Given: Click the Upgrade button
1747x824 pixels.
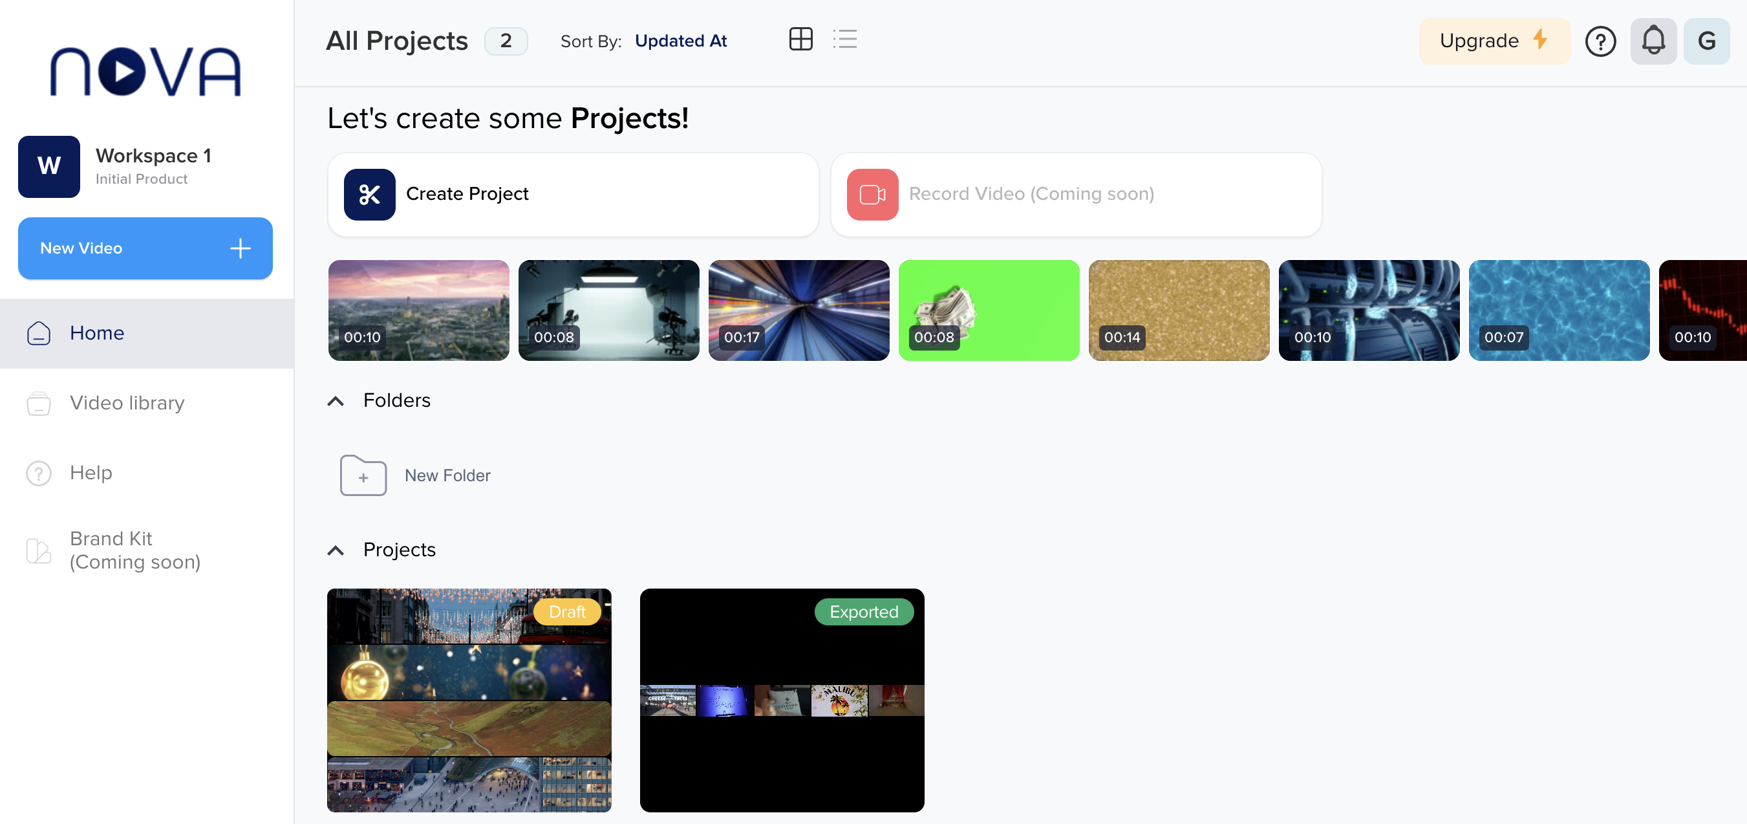Looking at the screenshot, I should pyautogui.click(x=1494, y=41).
